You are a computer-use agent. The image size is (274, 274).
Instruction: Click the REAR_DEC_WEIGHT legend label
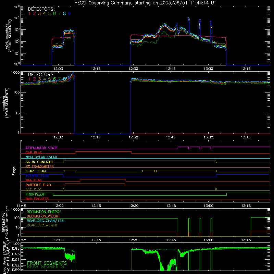42,225
